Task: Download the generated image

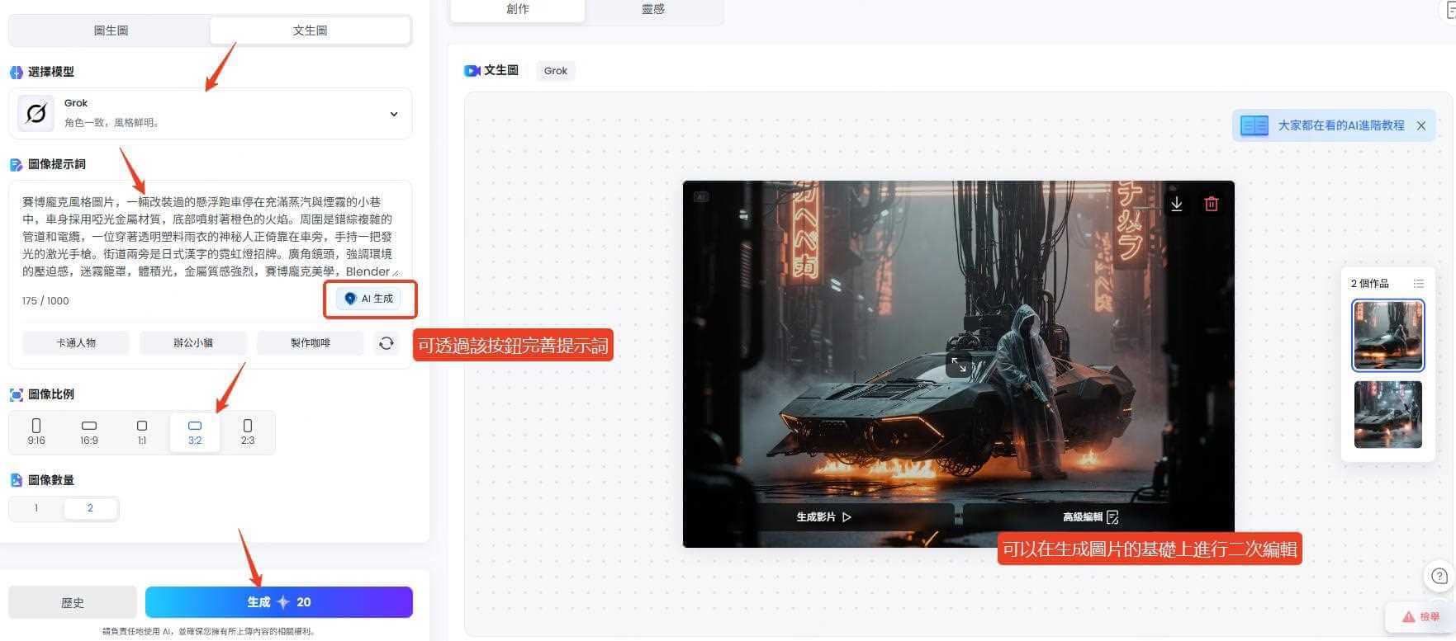Action: pos(1177,204)
